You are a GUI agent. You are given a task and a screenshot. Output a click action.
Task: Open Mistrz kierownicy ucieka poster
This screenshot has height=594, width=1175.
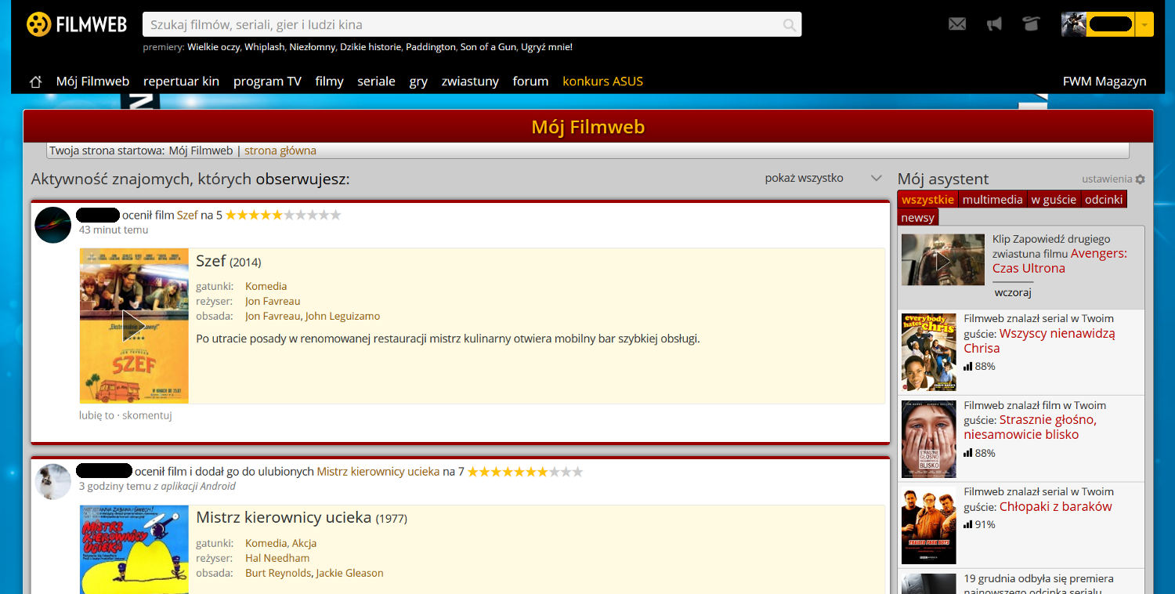(x=134, y=549)
